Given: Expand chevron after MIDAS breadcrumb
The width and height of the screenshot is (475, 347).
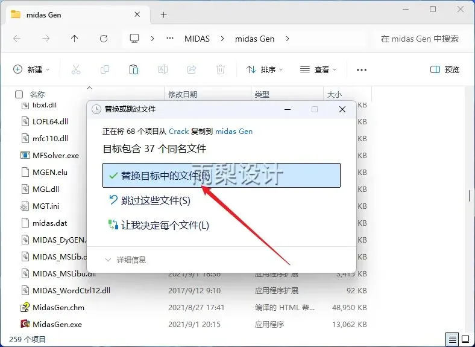Looking at the screenshot, I should (x=222, y=39).
